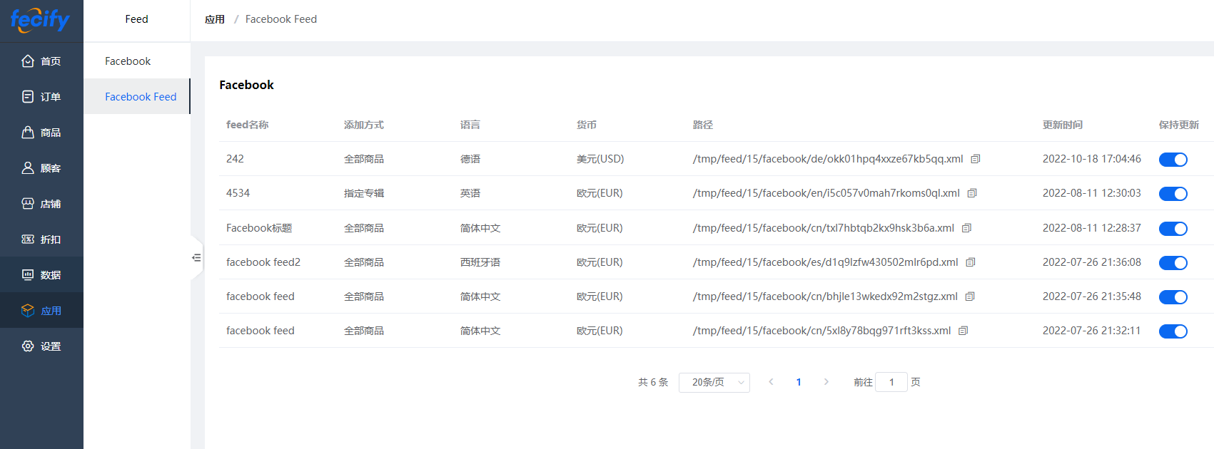Copy the path of Facebook标题 feed
1214x449 pixels.
[x=967, y=228]
